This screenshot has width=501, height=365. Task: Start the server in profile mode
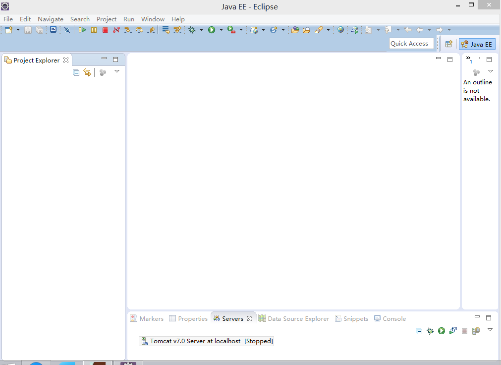pyautogui.click(x=453, y=331)
